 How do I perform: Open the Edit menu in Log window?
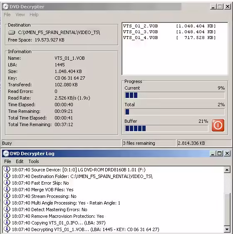pyautogui.click(x=20, y=161)
